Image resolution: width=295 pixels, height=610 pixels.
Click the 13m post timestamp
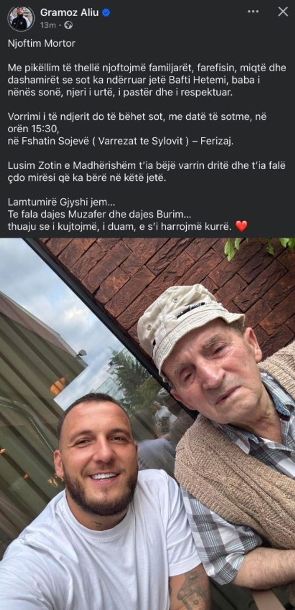click(48, 25)
